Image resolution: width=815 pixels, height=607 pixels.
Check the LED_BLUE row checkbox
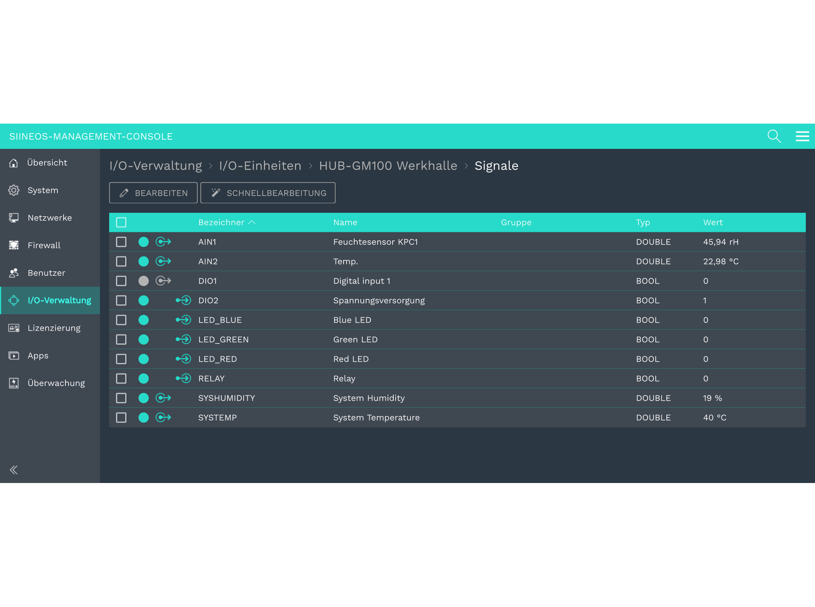coord(121,320)
